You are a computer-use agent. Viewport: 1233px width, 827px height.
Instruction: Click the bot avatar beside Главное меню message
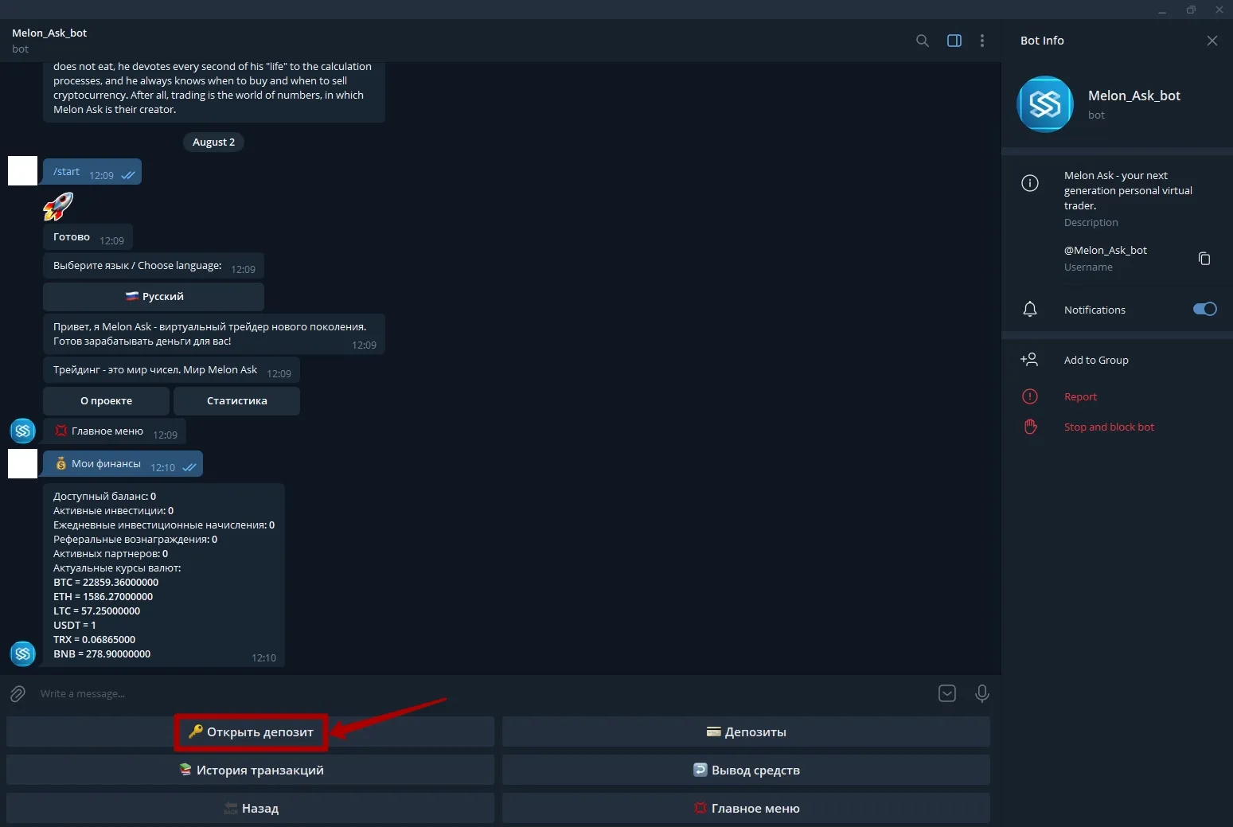pyautogui.click(x=22, y=431)
